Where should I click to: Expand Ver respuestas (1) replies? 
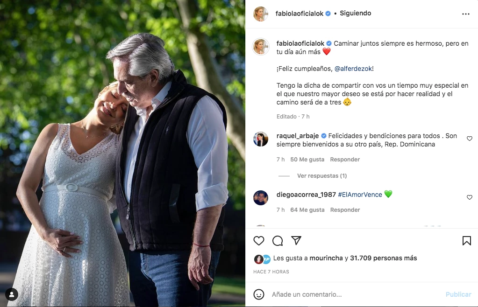[x=321, y=176]
